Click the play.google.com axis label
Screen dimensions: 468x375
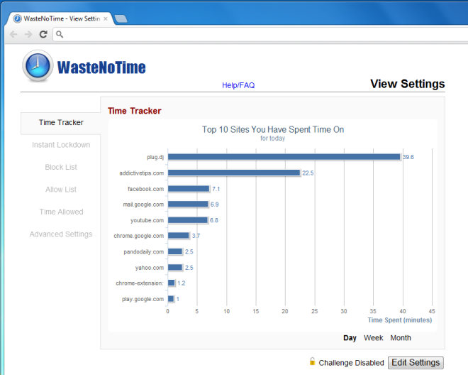pos(143,299)
